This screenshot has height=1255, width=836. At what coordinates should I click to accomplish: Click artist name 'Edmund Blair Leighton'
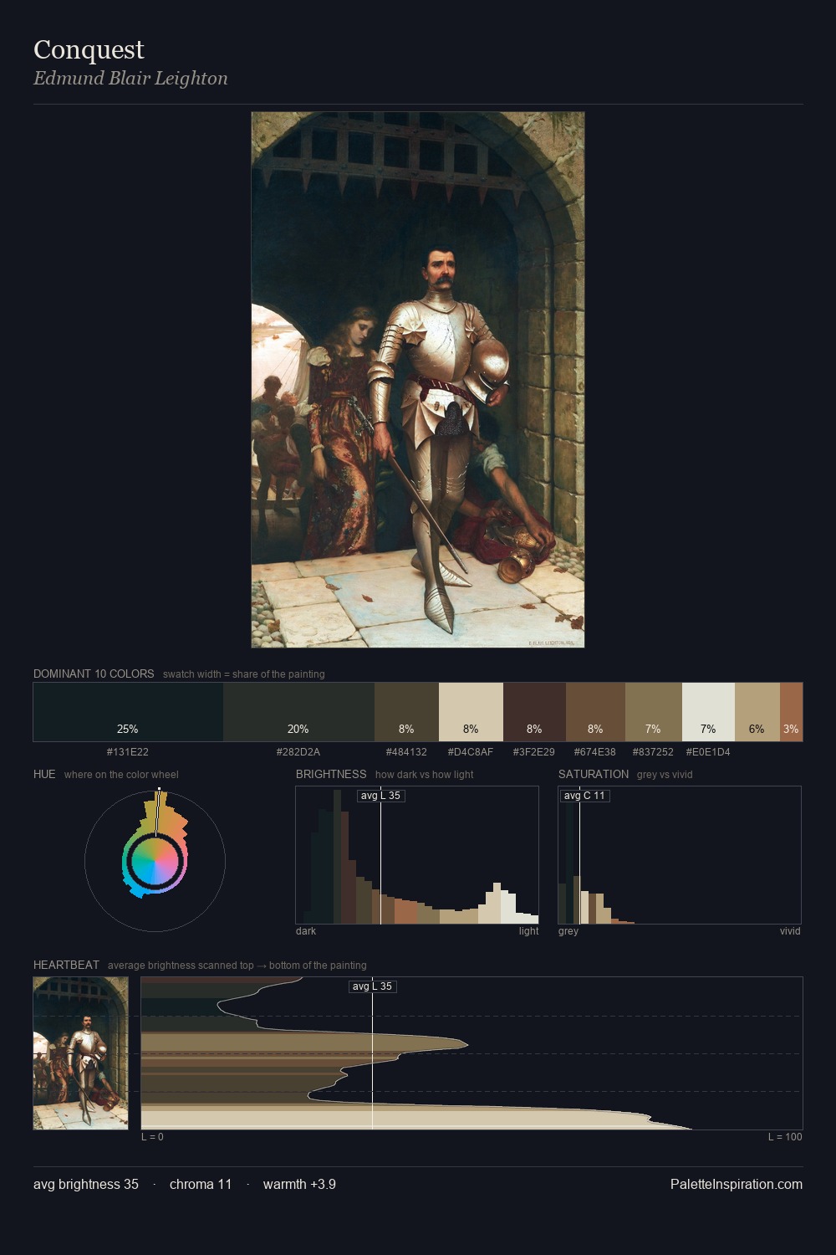(x=130, y=79)
